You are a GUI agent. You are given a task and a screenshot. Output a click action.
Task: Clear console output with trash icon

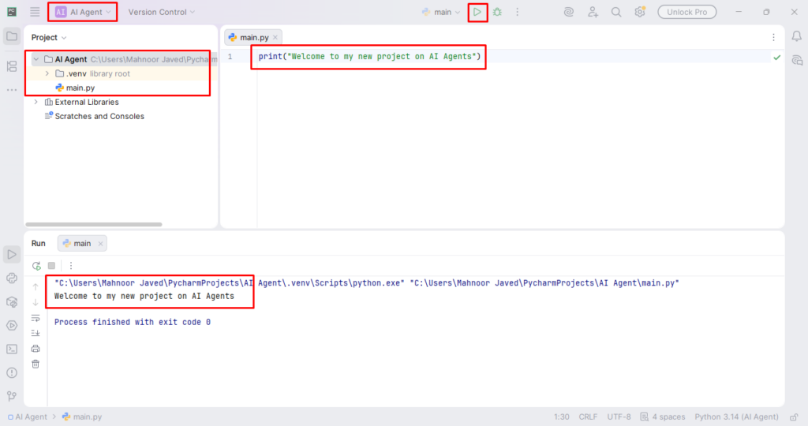36,364
